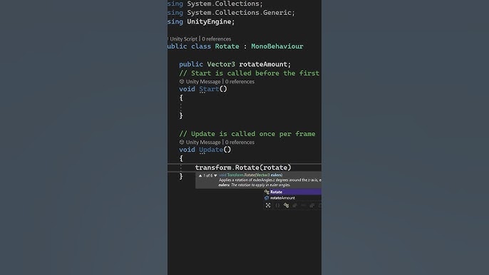Viewport: 489px width, 275px height.
Task: Toggle the dimmed filter icon after the classes filter
Action: (x=294, y=205)
